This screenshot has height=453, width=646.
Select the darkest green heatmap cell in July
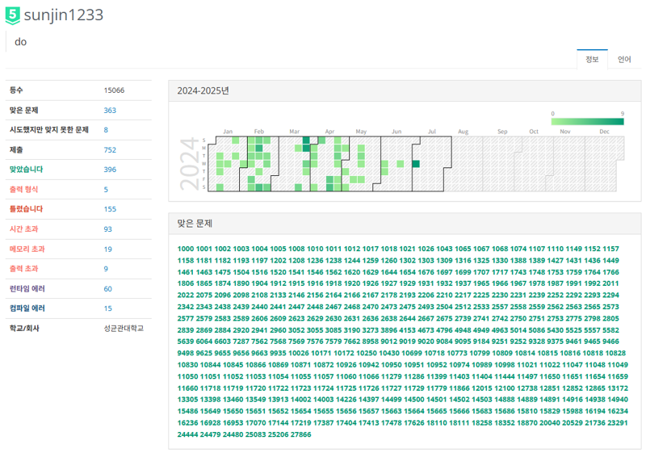point(416,164)
